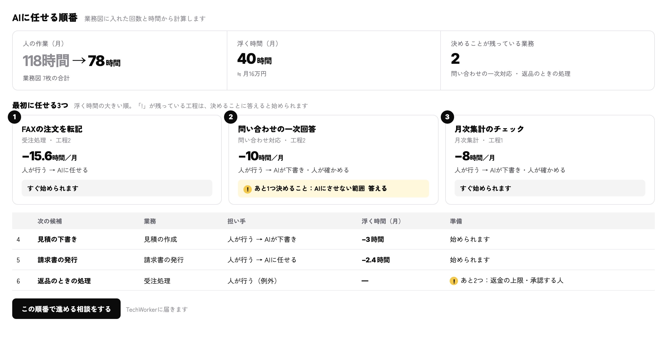Open the 問い合わせの一次回答 card title

click(x=277, y=129)
